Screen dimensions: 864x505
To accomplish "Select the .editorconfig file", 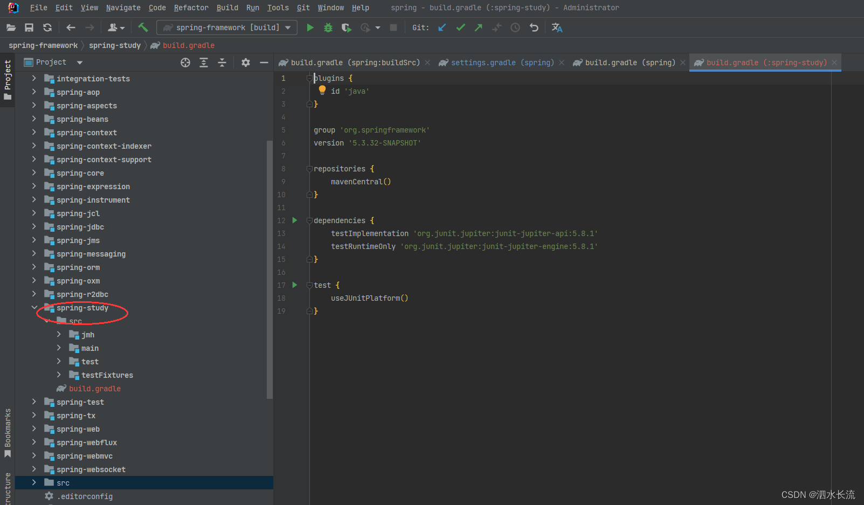I will click(85, 496).
